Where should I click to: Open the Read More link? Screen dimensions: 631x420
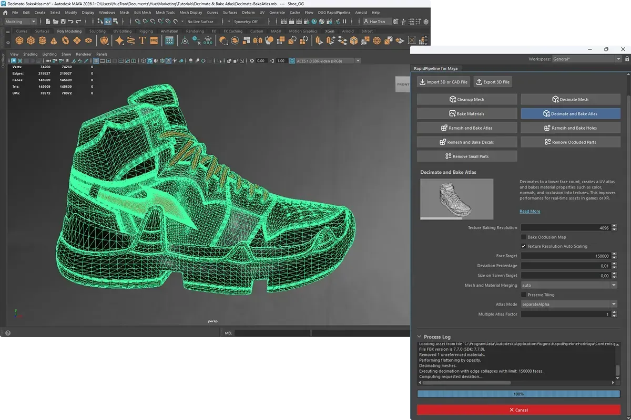click(x=530, y=212)
